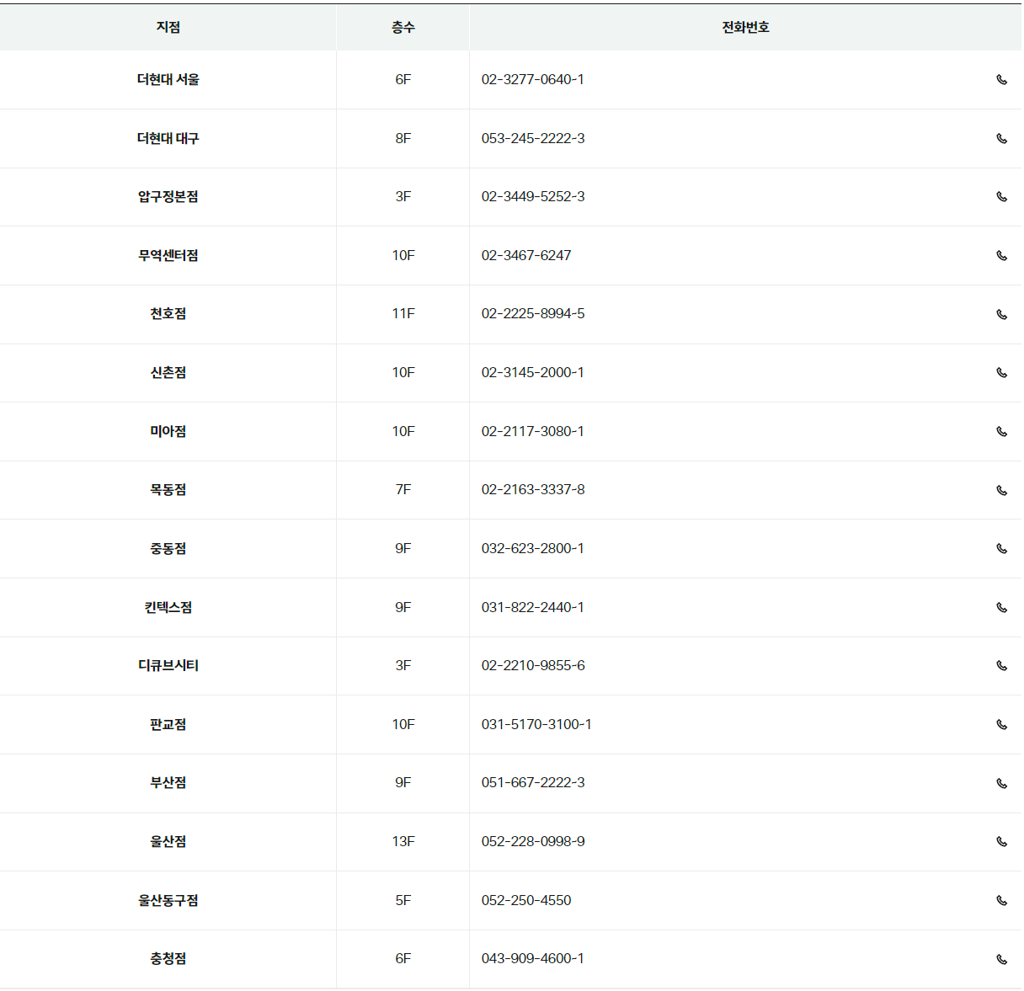Call 압구정본점 using its phone icon
The width and height of the screenshot is (1024, 991).
pos(1001,197)
